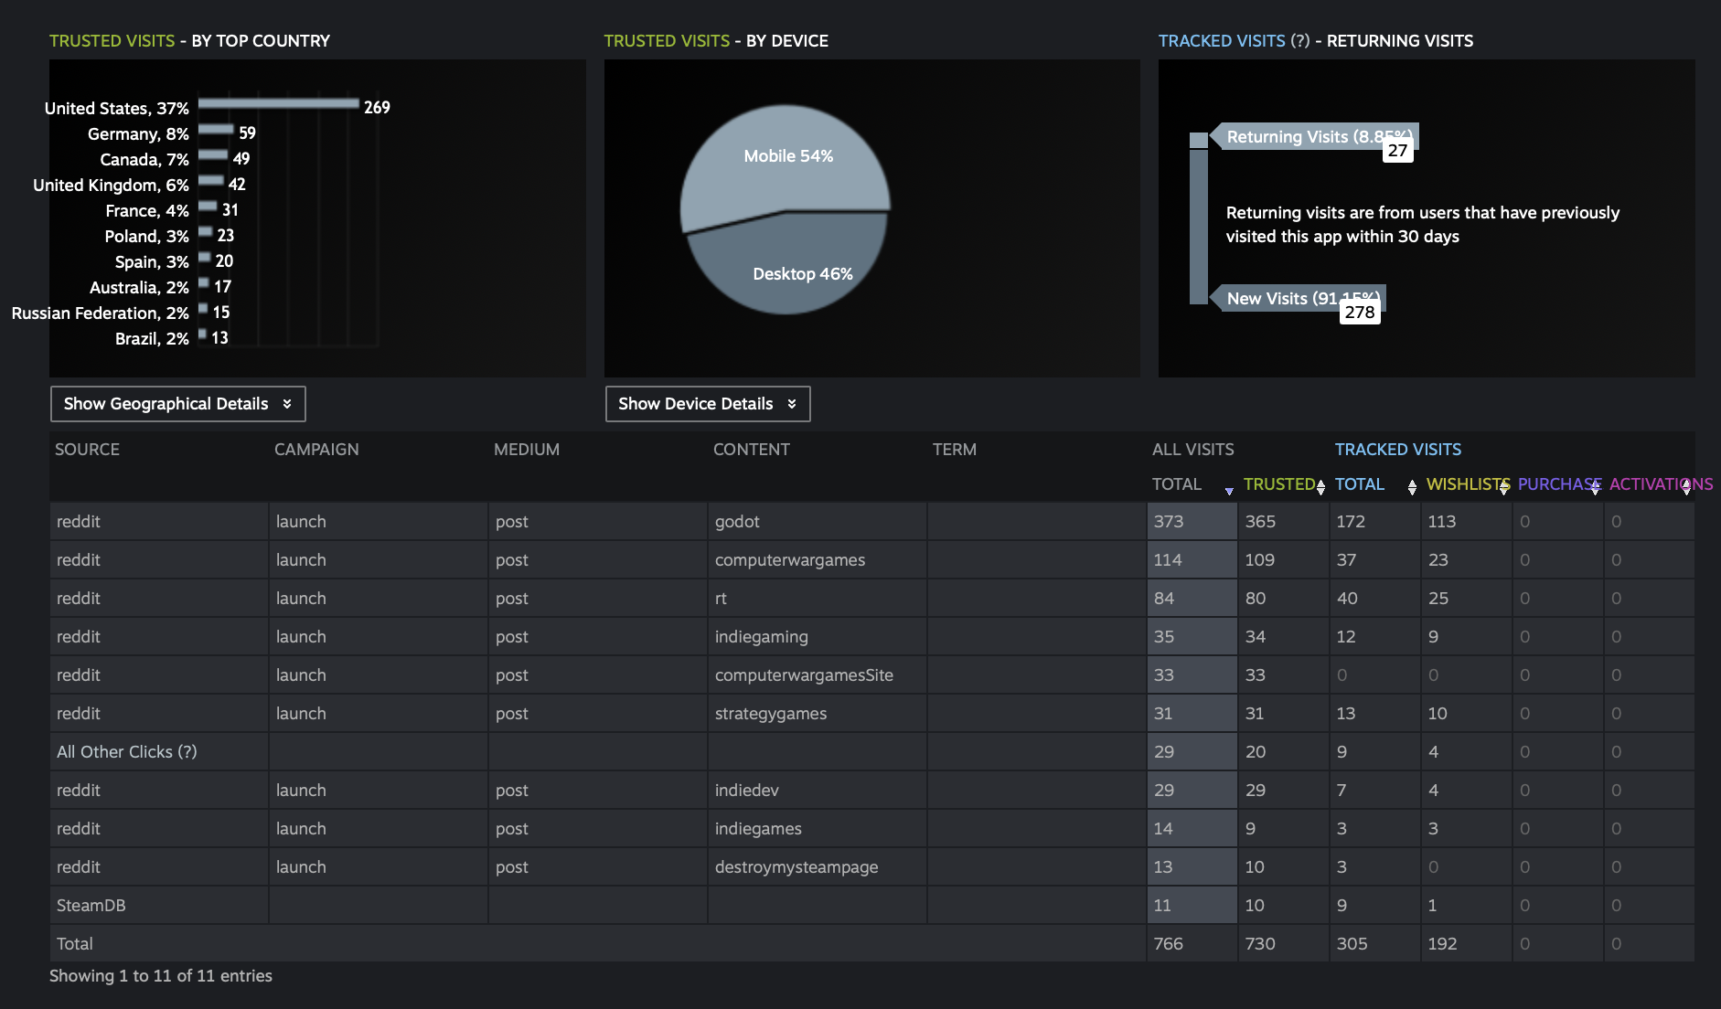Click the tracked total 305 cell
The width and height of the screenshot is (1721, 1009).
point(1375,944)
